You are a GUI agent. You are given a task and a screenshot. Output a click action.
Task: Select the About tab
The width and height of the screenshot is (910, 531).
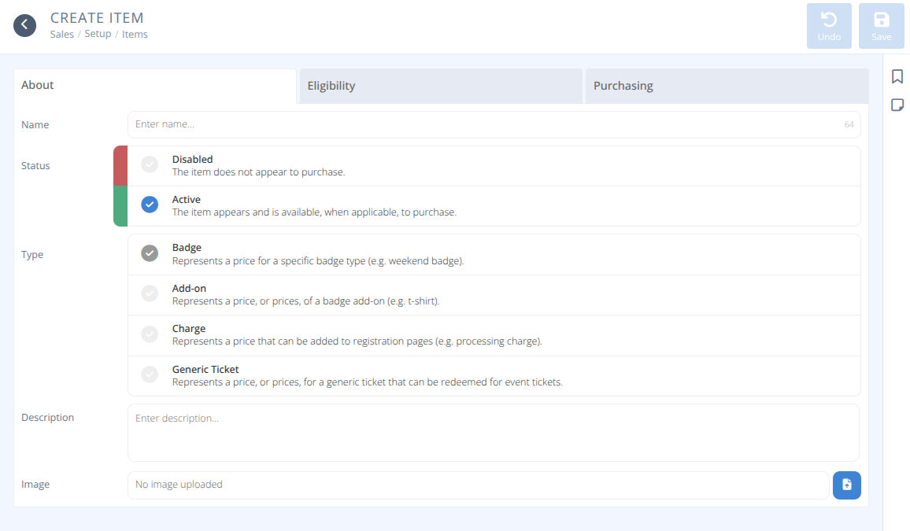[154, 84]
